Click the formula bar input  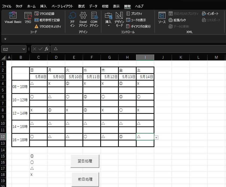pyautogui.click(x=138, y=49)
